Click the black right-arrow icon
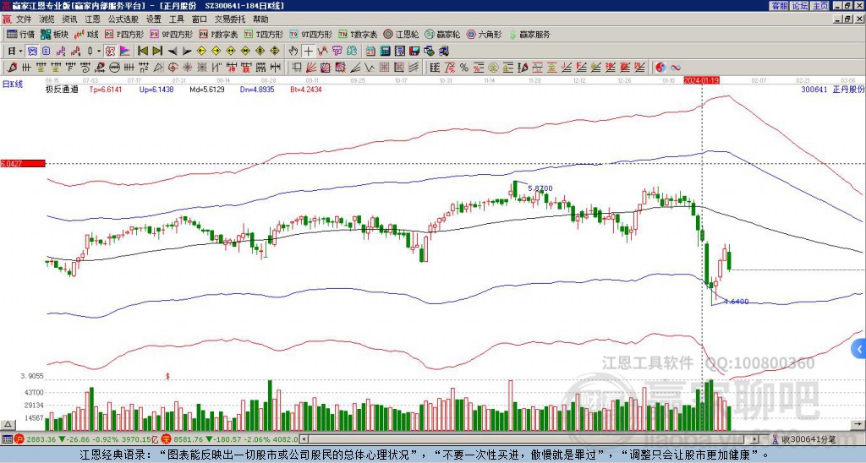 (187, 51)
